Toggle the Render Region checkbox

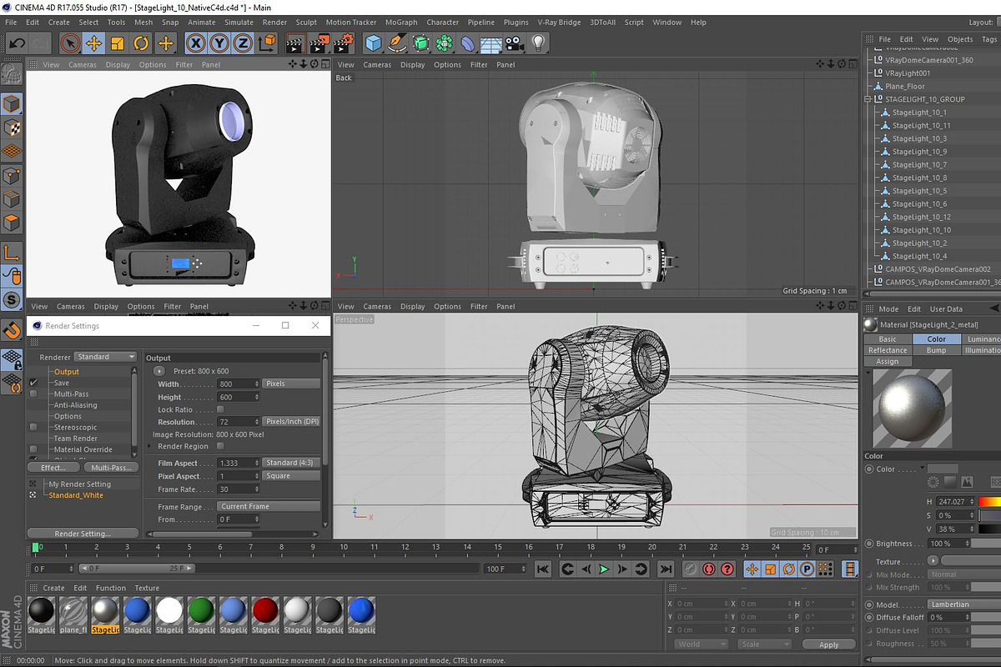pyautogui.click(x=220, y=446)
